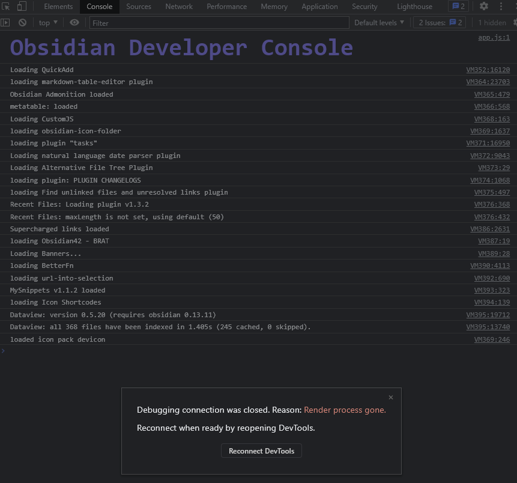This screenshot has width=517, height=483.
Task: Open source link VM392:690
Action: click(492, 278)
